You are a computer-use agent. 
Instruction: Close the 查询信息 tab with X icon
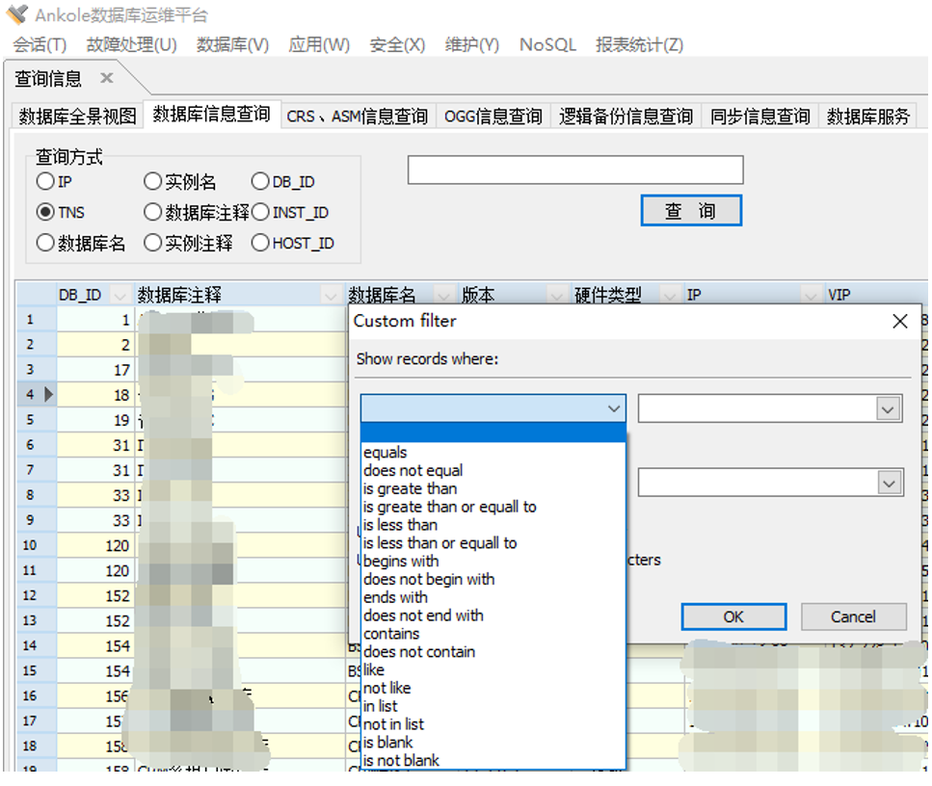tap(107, 78)
